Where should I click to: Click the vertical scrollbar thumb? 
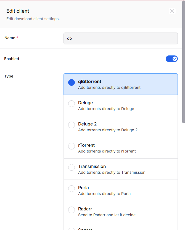pyautogui.click(x=184, y=62)
